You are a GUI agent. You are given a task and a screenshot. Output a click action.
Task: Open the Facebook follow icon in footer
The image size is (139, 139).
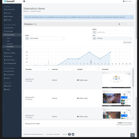pyautogui.click(x=69, y=134)
